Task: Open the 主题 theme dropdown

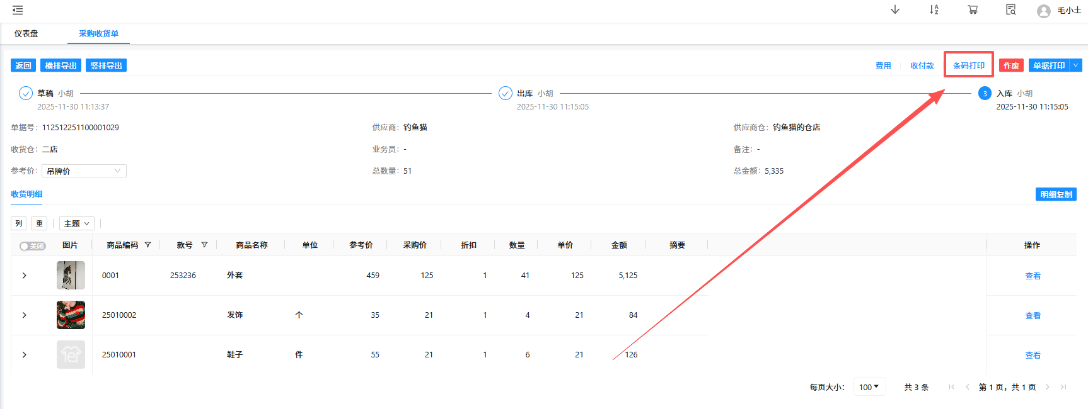Action: click(76, 223)
